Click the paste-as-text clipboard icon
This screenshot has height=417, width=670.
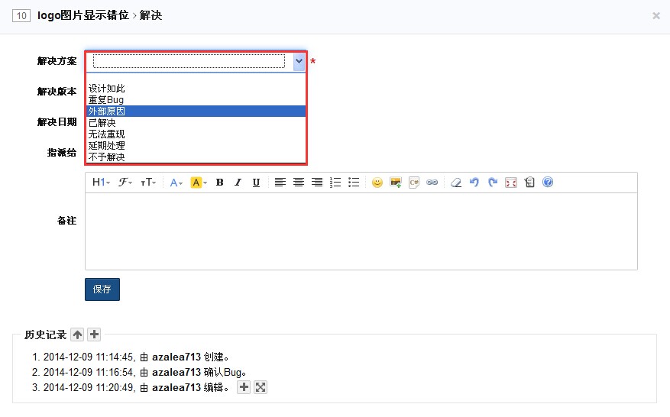tap(529, 183)
